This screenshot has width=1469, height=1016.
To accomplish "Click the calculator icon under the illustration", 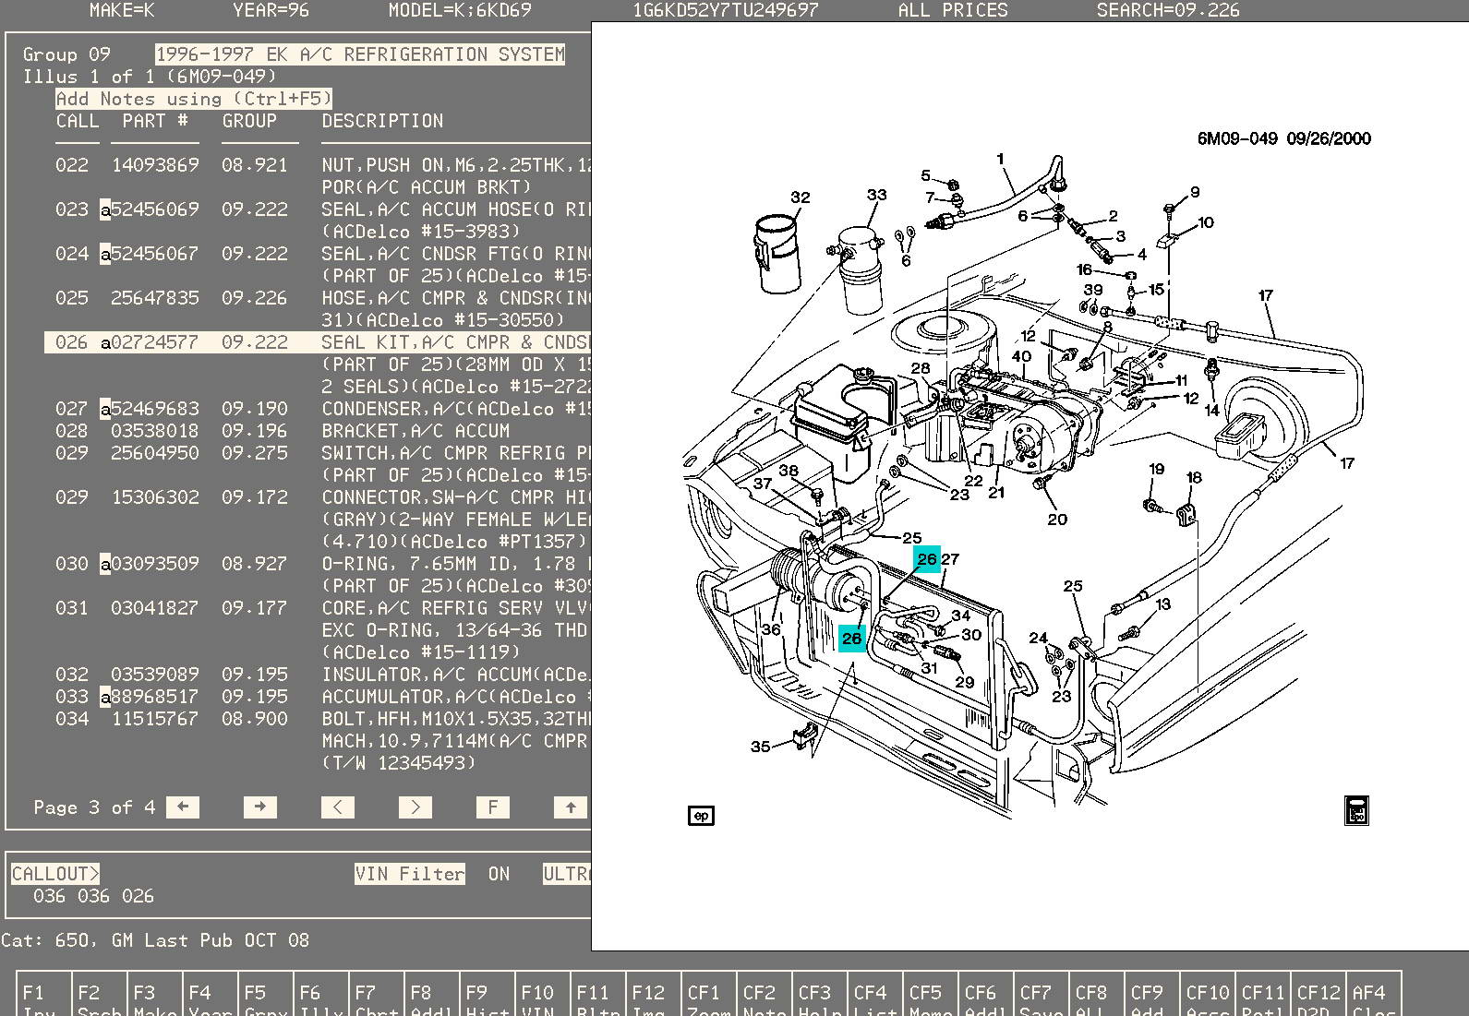I will click(x=1355, y=810).
